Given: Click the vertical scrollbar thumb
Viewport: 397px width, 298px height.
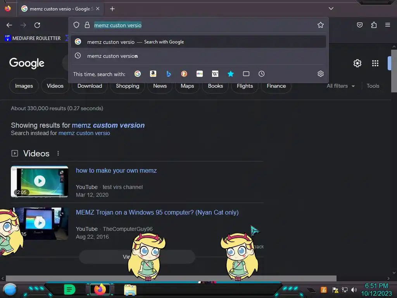Looking at the screenshot, I should [394, 71].
